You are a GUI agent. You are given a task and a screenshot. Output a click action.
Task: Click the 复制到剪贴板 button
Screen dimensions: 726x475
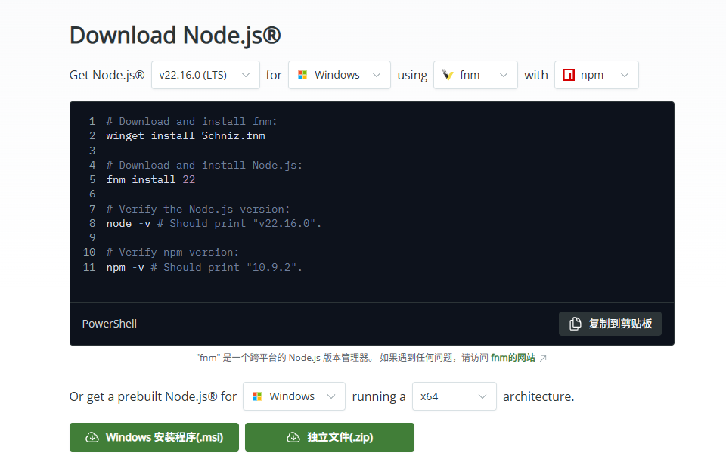coord(610,323)
